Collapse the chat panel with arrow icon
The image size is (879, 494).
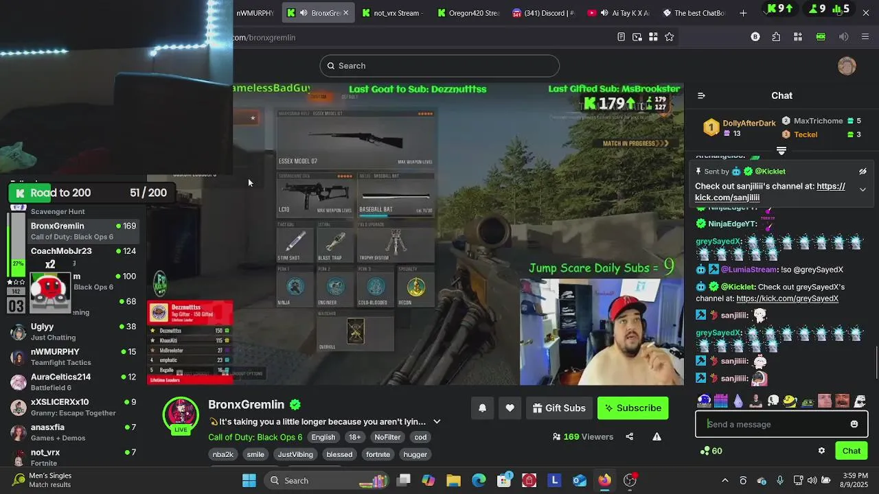point(701,95)
